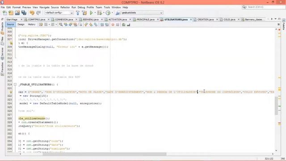Screen dimensions: 286x161
Task: Click the Profile Project clock icon
Action: pos(108,13)
